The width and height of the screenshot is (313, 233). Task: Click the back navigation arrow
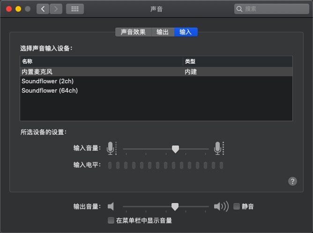[x=43, y=9]
